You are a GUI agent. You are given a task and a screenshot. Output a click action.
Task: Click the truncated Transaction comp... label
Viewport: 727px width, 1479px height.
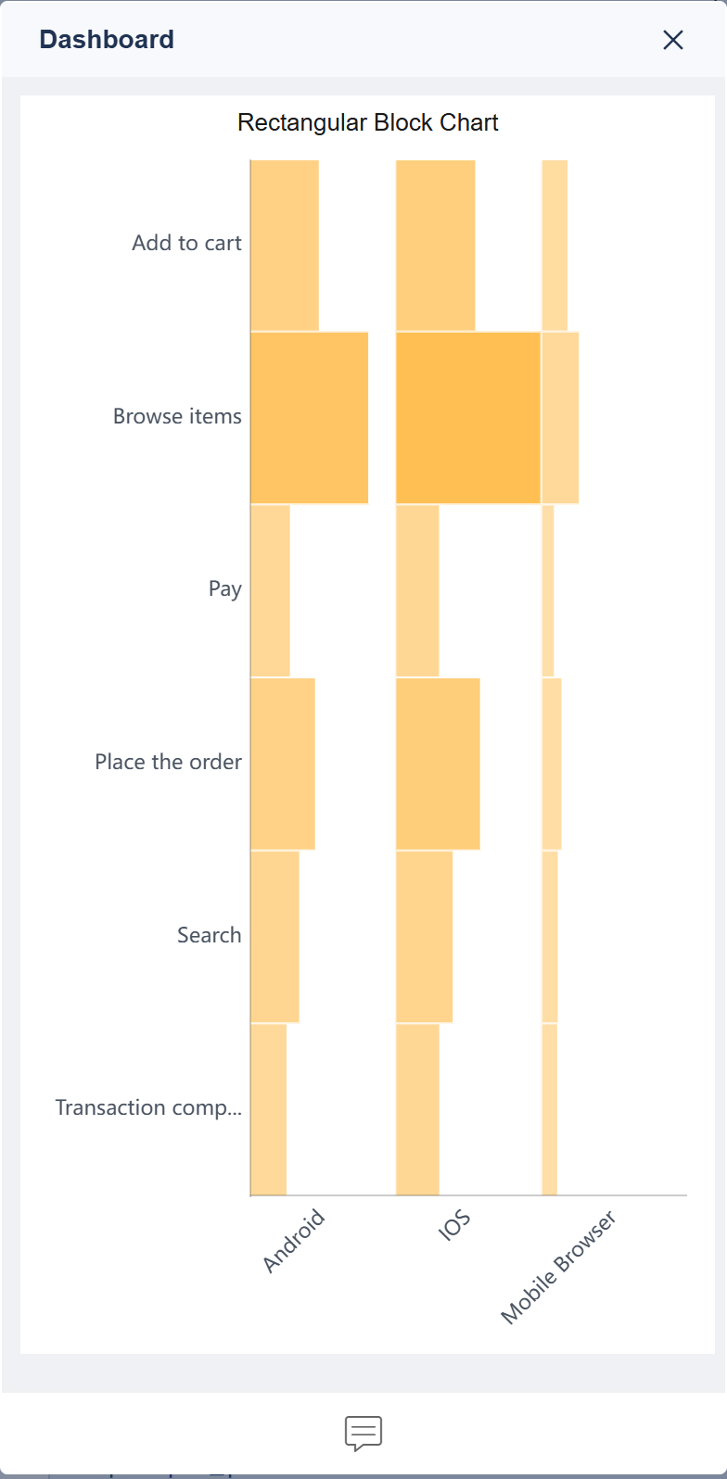point(148,1108)
